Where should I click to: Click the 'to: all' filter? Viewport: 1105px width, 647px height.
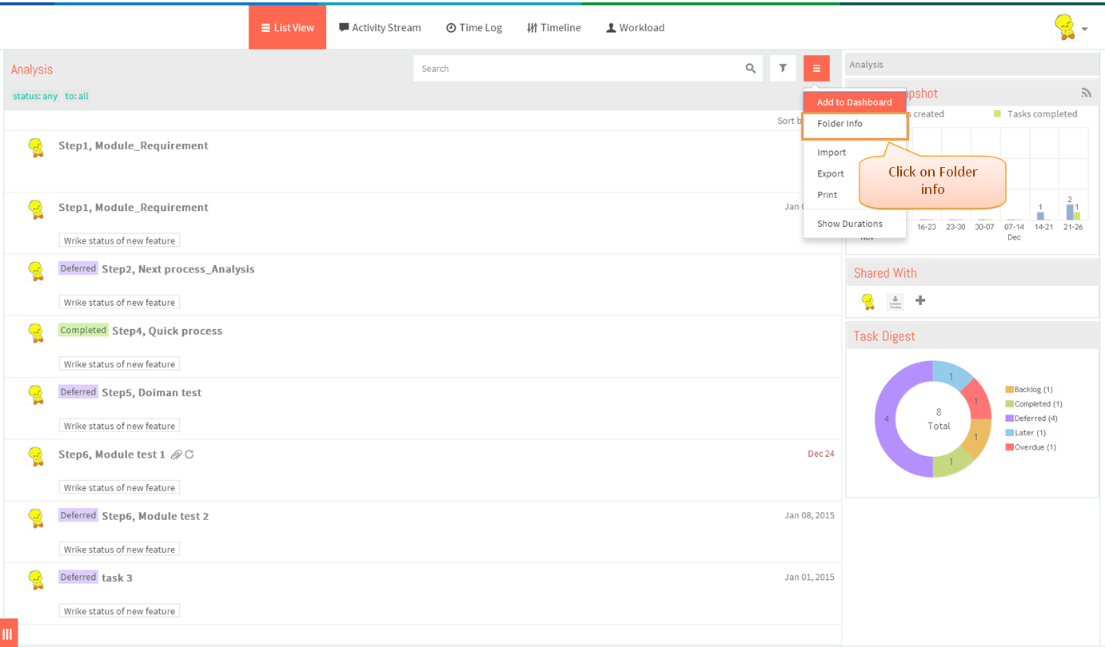pos(77,96)
